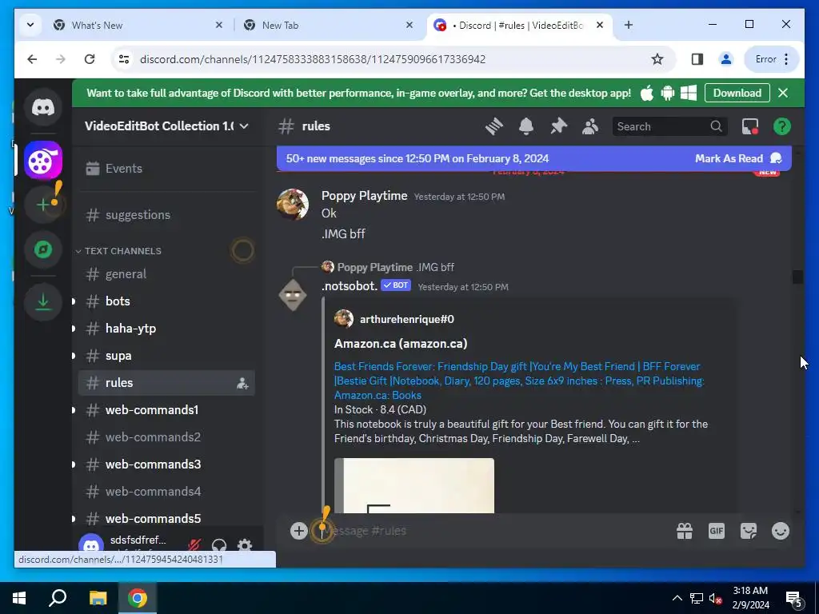The width and height of the screenshot is (819, 614).
Task: Open the gift Nitro icon
Action: [685, 531]
